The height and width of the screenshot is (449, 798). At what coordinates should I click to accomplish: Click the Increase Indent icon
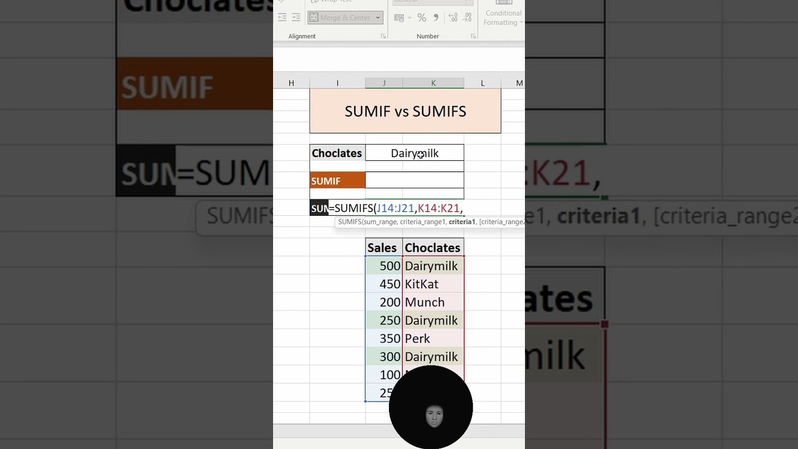click(296, 17)
